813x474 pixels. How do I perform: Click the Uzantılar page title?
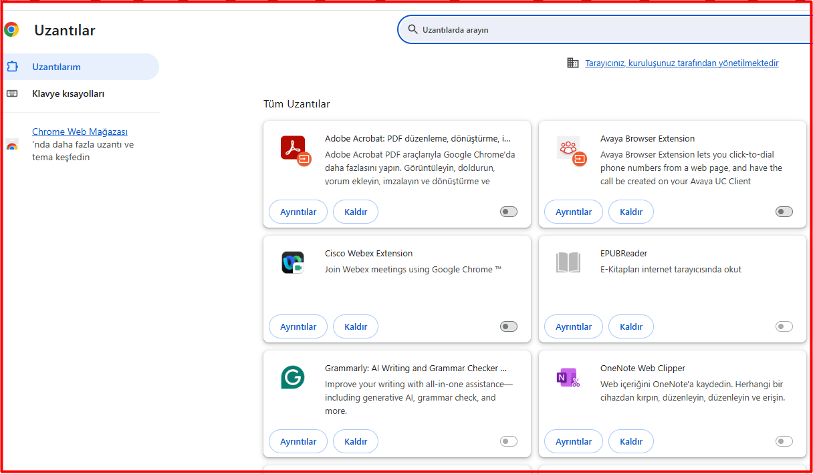click(x=65, y=30)
